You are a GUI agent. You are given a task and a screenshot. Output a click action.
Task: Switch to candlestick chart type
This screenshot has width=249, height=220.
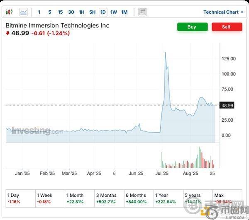point(10,12)
